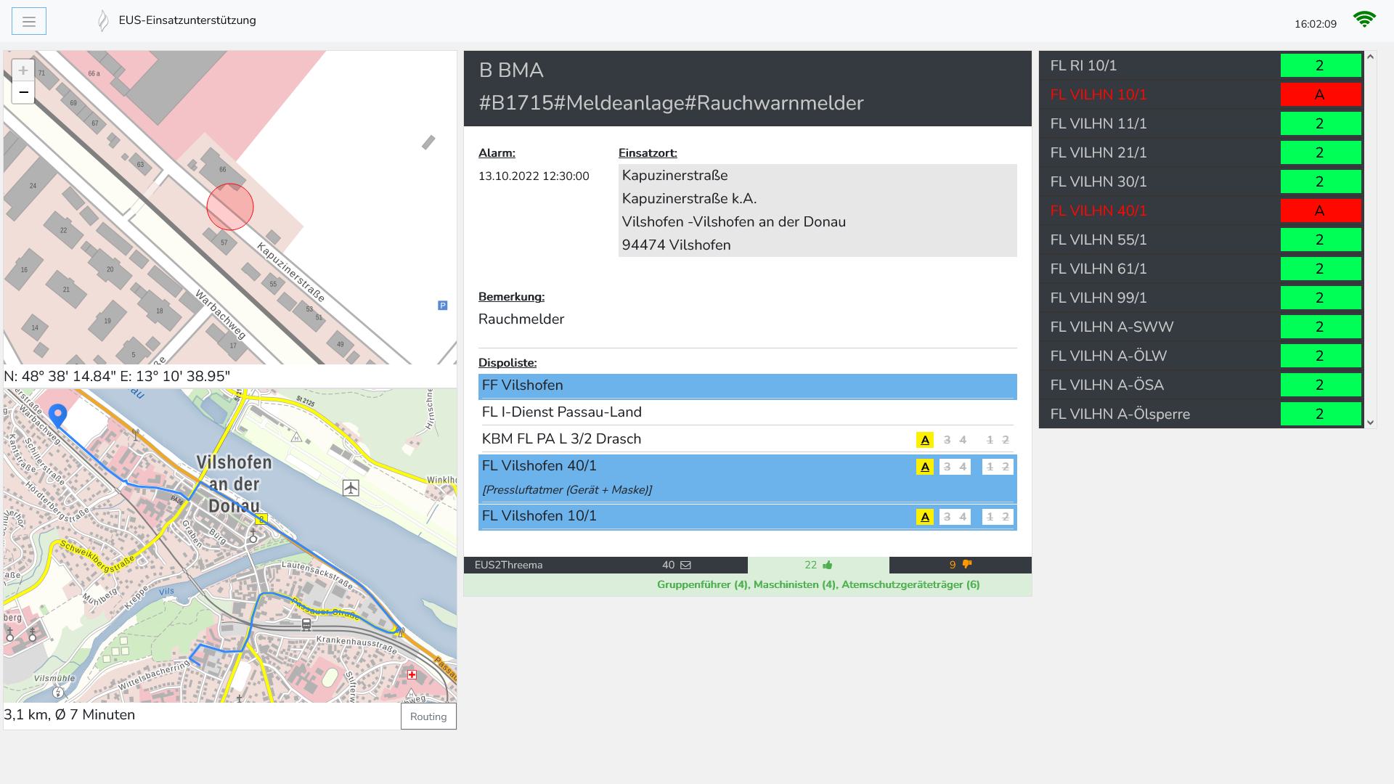Open the hamburger menu button
This screenshot has height=784, width=1394.
(29, 21)
